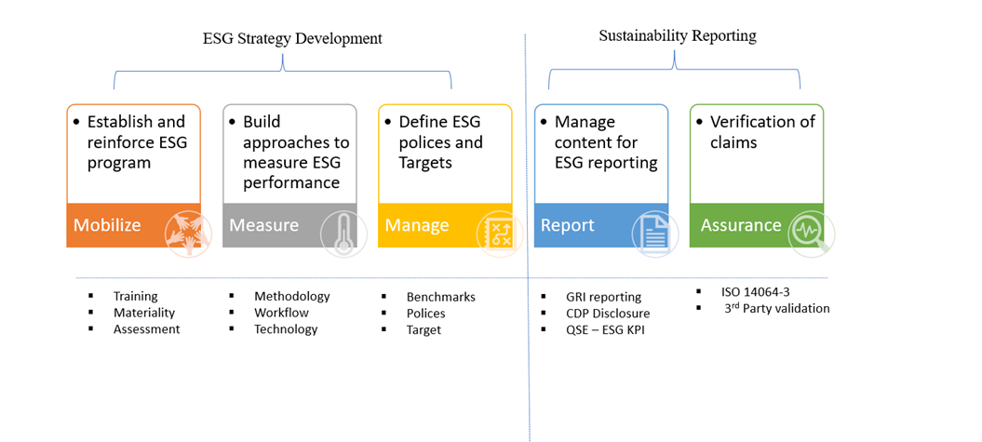Click the CDP Disclosure bullet item

[x=608, y=314]
